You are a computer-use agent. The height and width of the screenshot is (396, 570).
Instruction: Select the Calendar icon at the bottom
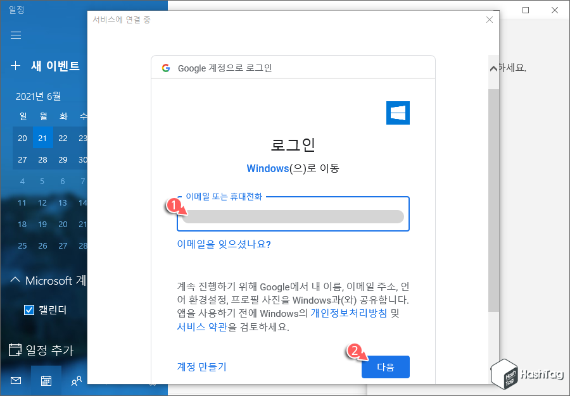(46, 380)
